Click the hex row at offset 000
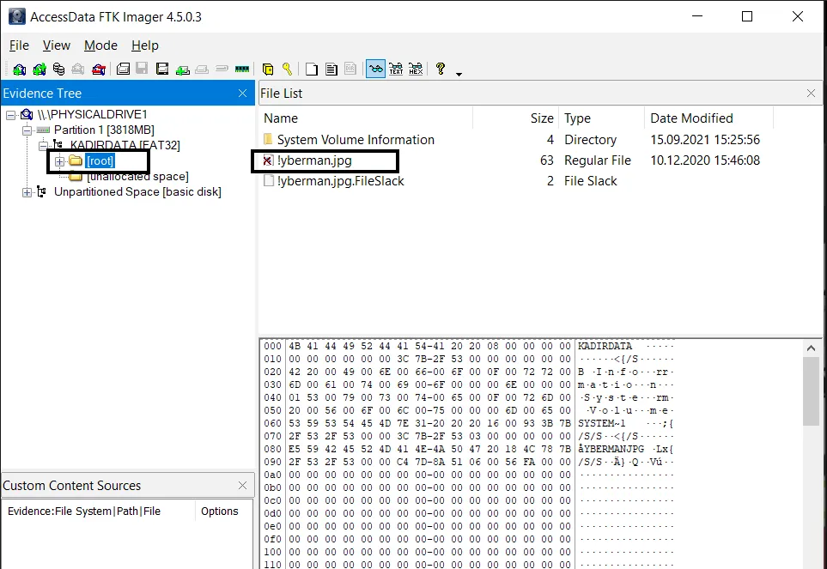Viewport: 827px width, 569px height. tap(468, 346)
